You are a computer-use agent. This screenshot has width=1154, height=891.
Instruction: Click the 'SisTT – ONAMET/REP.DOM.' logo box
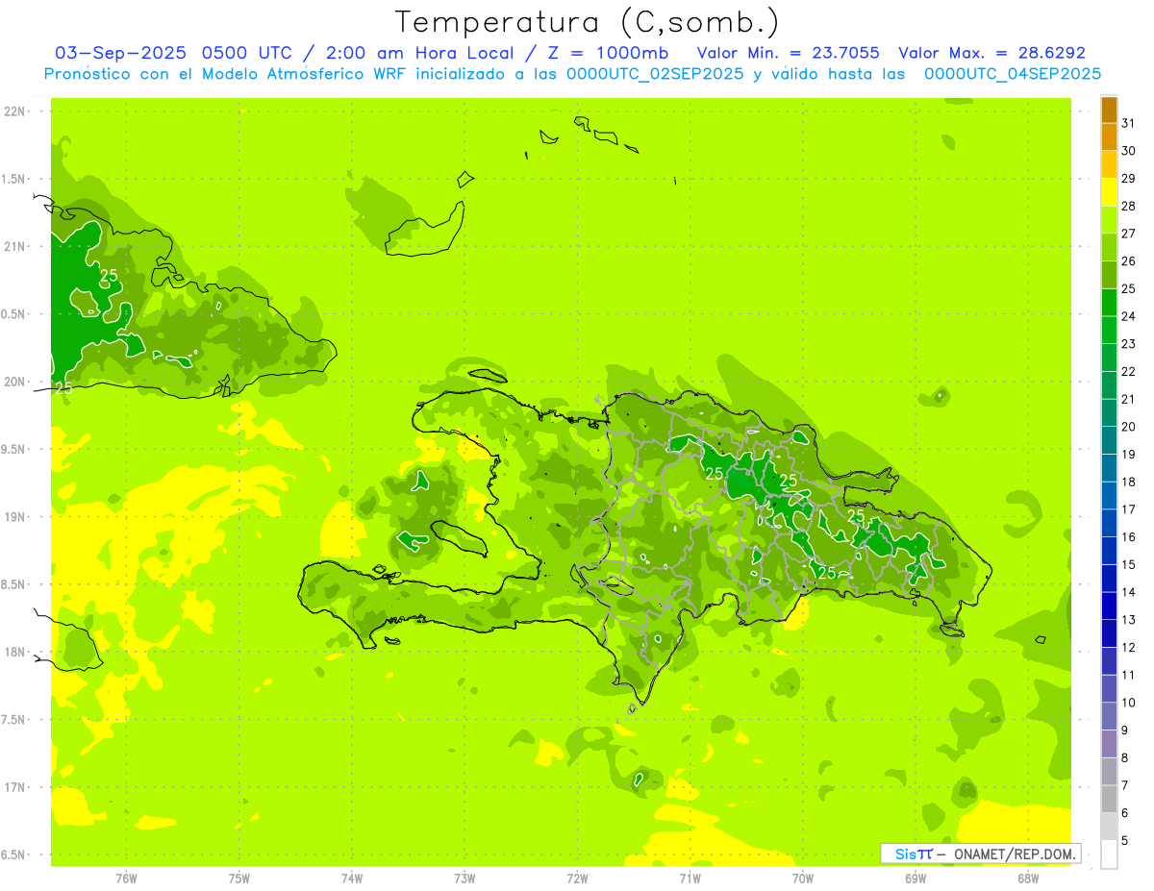981,854
